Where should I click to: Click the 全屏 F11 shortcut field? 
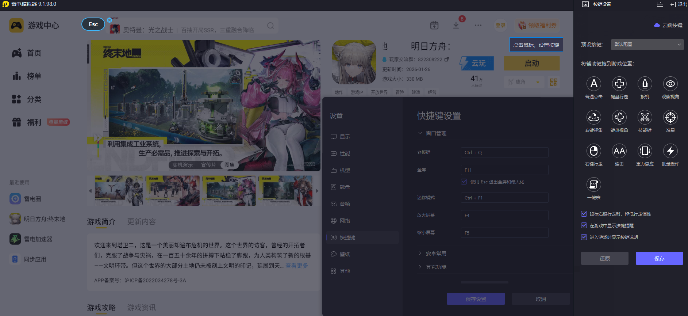coord(504,170)
